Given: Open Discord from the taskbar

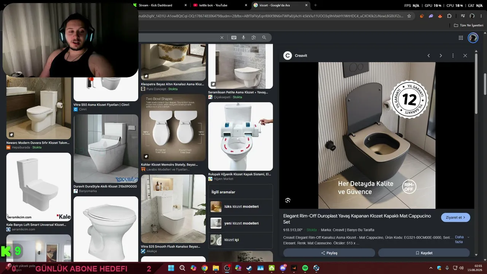Looking at the screenshot, I should (x=283, y=268).
